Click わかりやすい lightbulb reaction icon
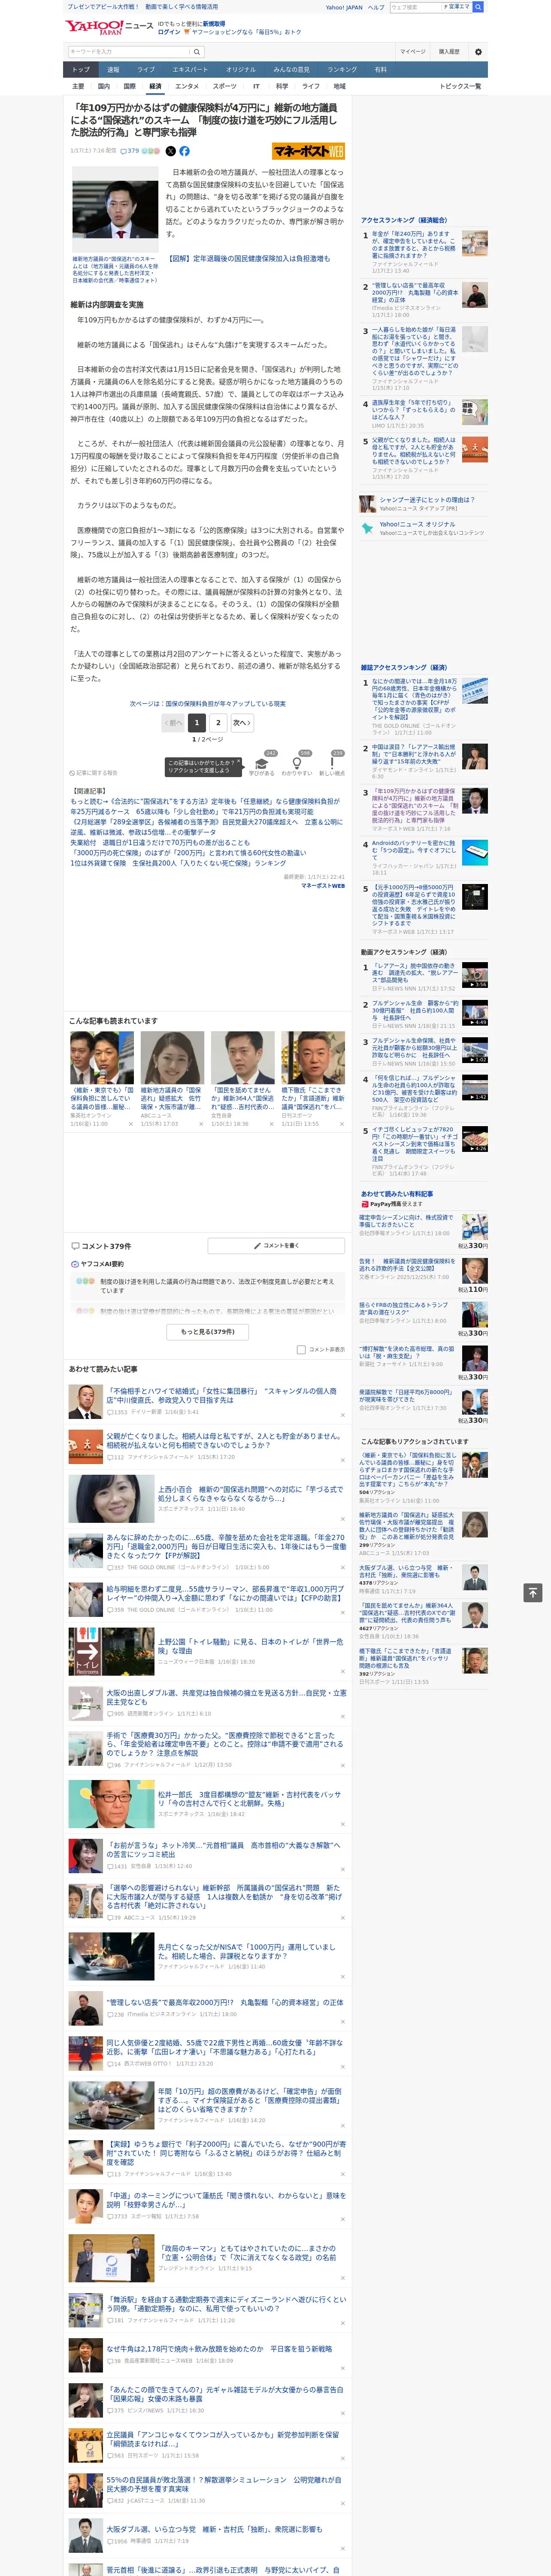The width and height of the screenshot is (551, 2576). tap(297, 763)
